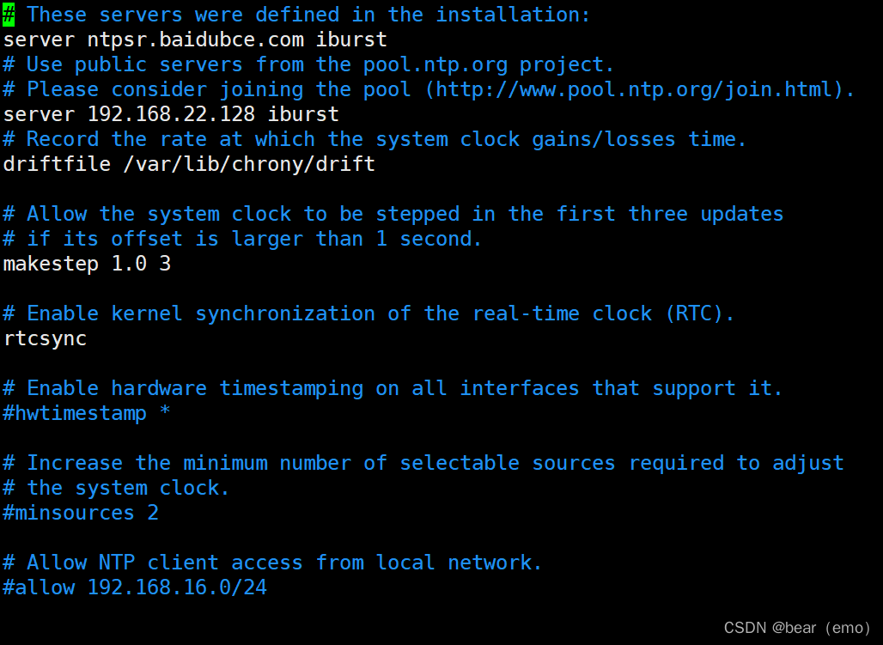
Task: Click the commented #minsources 2 line
Action: (x=81, y=513)
